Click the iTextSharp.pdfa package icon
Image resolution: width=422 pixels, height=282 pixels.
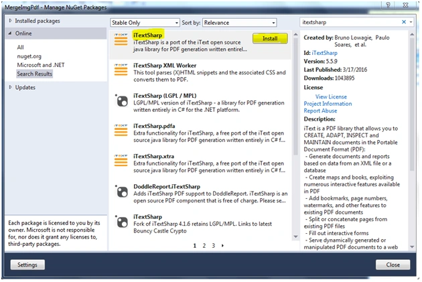121,131
